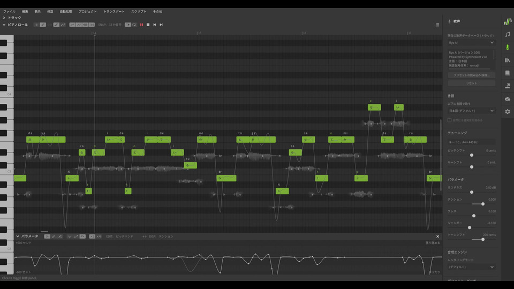
Task: Open the プロジェクト menu
Action: (x=87, y=11)
